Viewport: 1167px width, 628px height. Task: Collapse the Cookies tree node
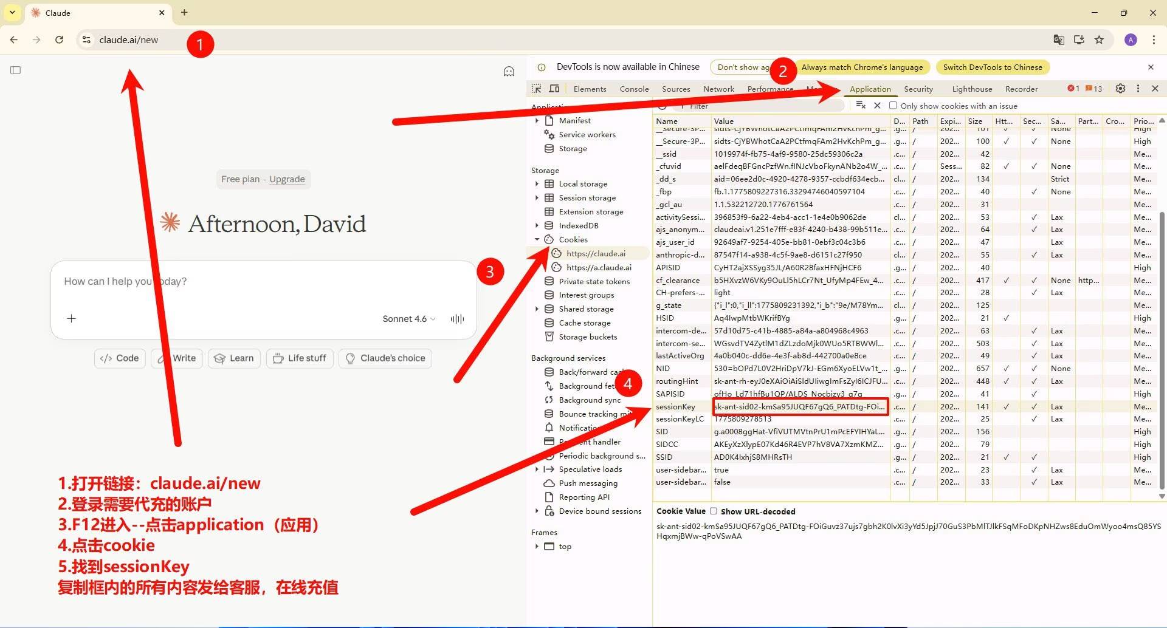pyautogui.click(x=537, y=239)
